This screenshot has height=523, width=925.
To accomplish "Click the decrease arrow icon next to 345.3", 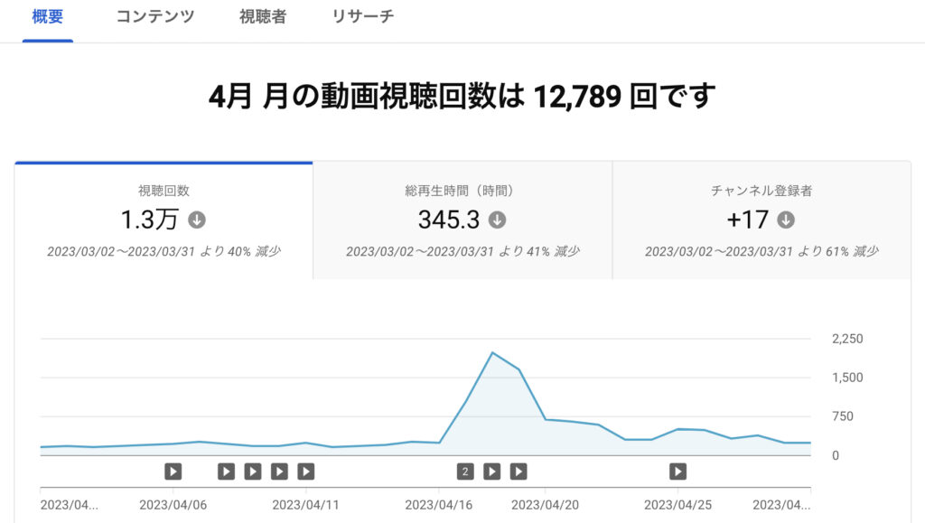I will [497, 219].
